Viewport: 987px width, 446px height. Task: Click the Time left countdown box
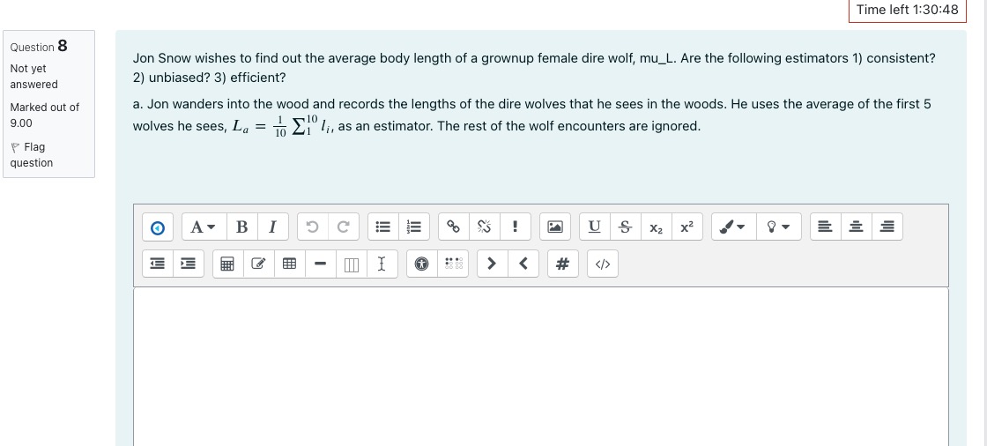pyautogui.click(x=907, y=10)
